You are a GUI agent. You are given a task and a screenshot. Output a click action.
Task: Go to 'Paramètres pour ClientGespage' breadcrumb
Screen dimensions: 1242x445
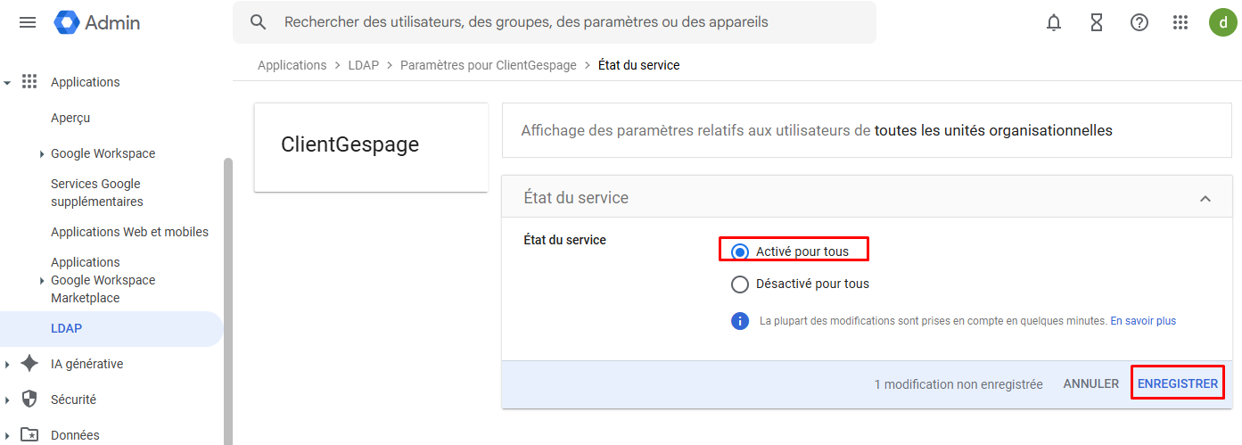(489, 65)
